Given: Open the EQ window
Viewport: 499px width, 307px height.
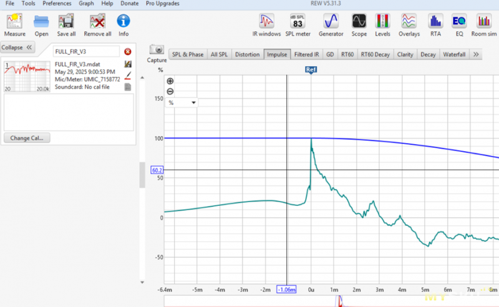Looking at the screenshot, I should click(458, 24).
